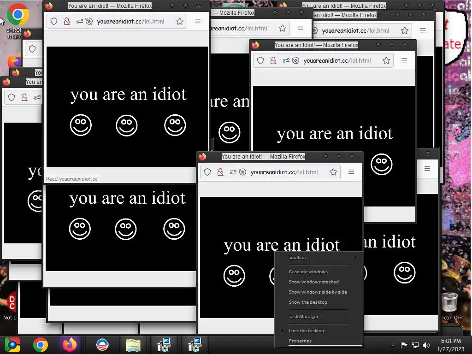Open hamburger menu in top-left large Firefox window
Image resolution: width=472 pixels, height=354 pixels.
point(198,21)
